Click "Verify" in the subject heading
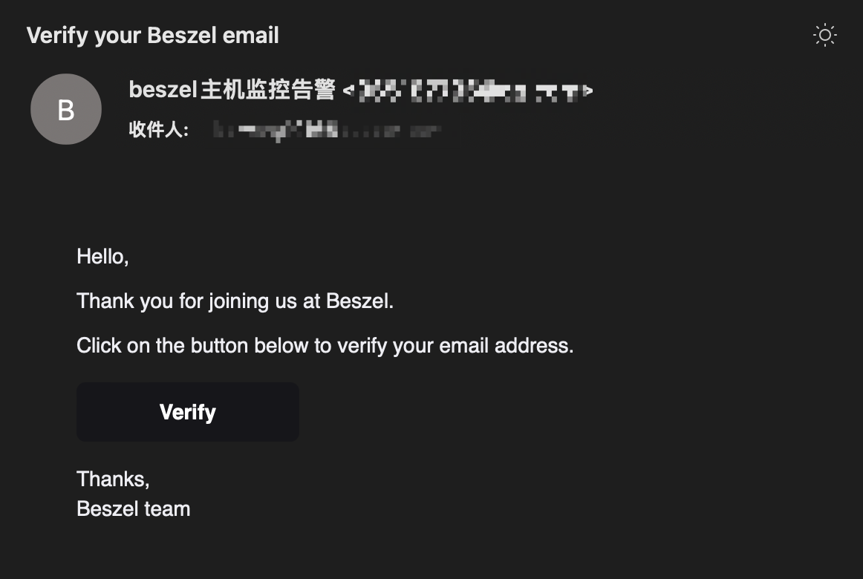The height and width of the screenshot is (579, 863). 57,35
